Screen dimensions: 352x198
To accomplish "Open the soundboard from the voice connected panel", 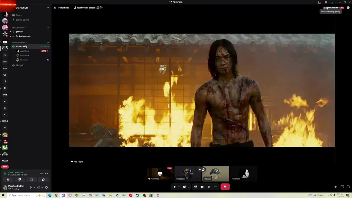I will [x=43, y=180].
